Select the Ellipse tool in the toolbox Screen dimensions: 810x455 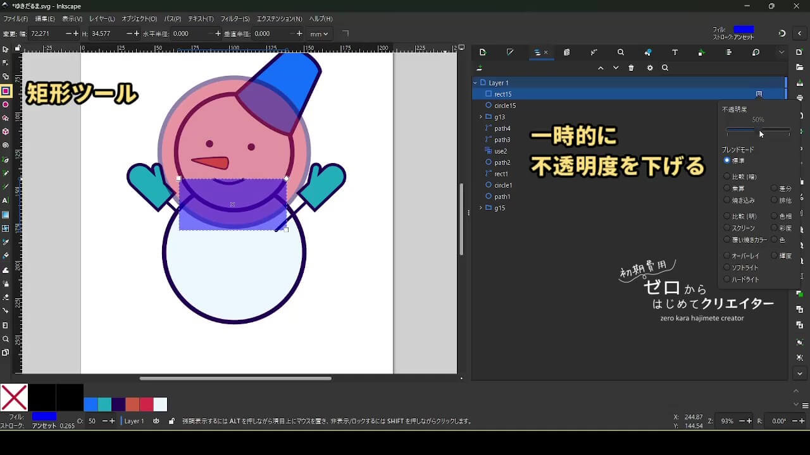click(6, 104)
